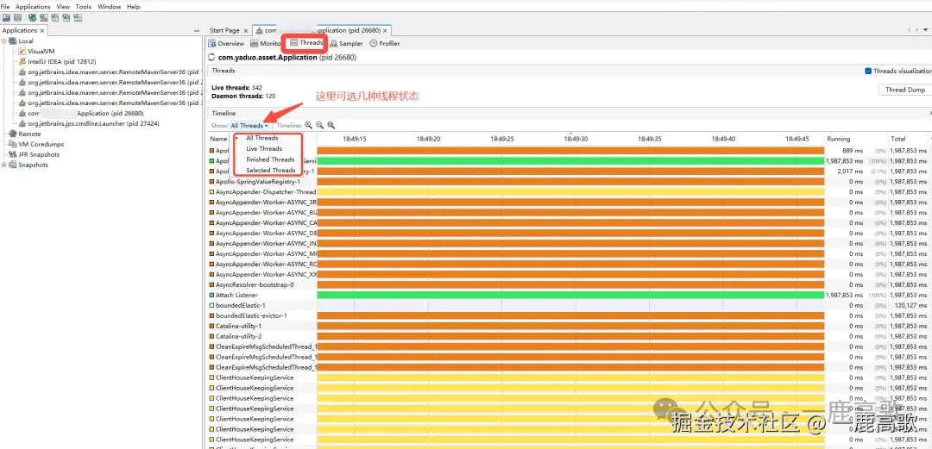Close the Start Page tab

246,30
